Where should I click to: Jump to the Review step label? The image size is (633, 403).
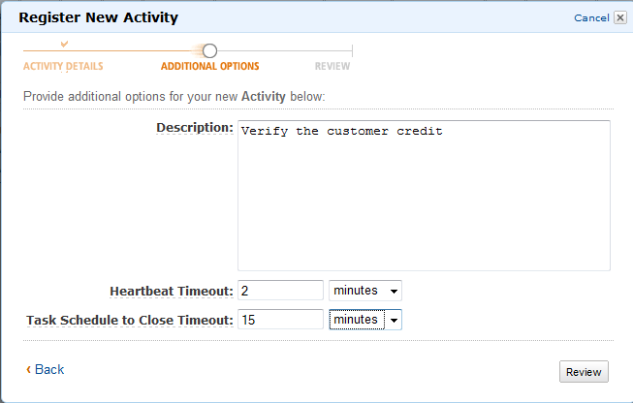point(332,67)
